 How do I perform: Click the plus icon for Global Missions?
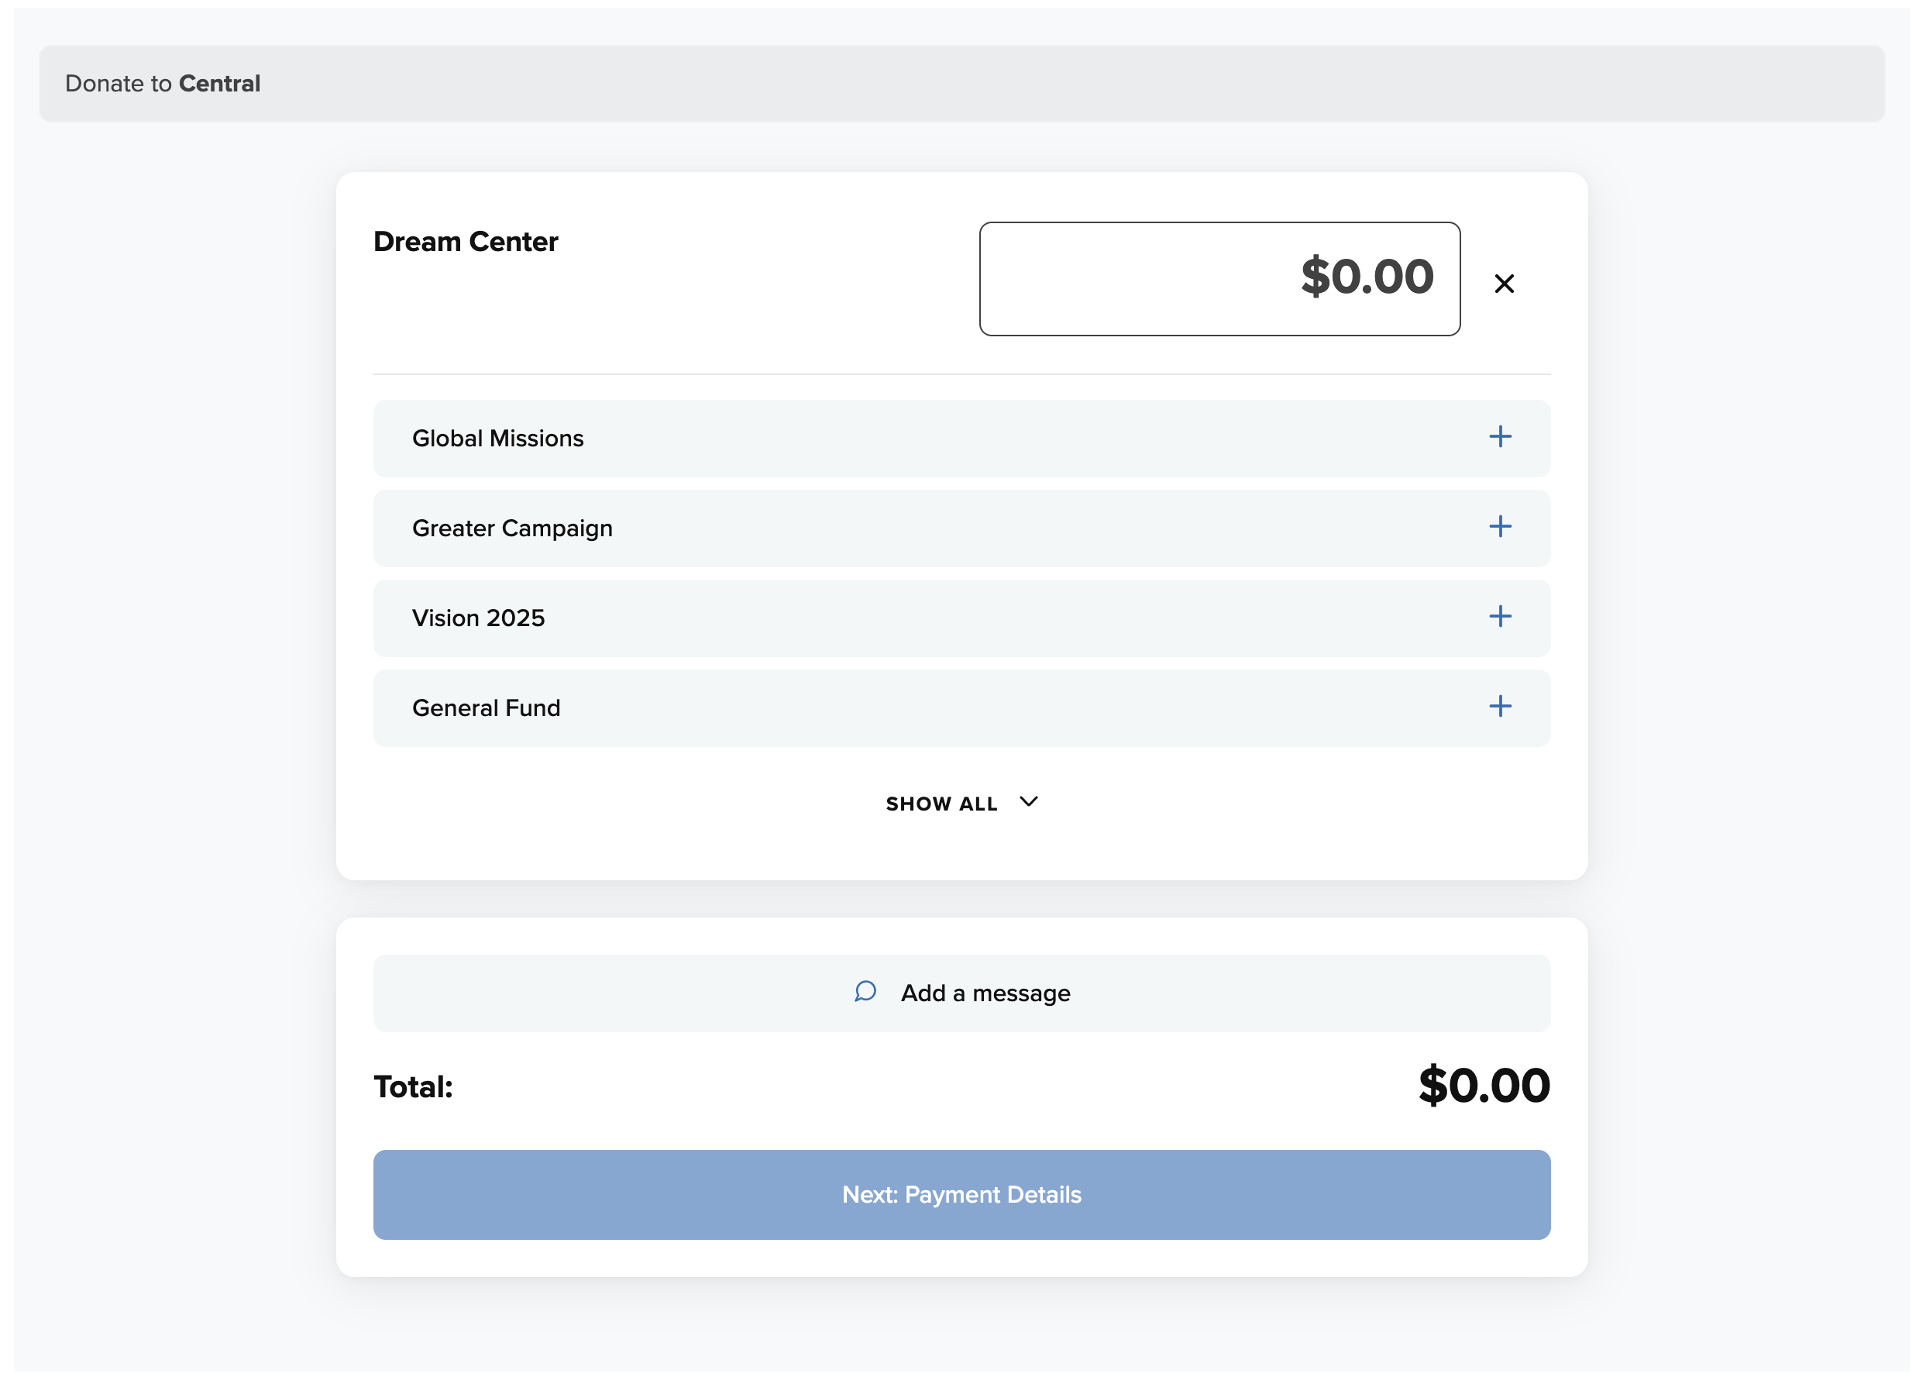coord(1500,437)
